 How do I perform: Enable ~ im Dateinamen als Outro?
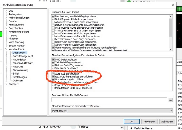[x=53, y=33]
